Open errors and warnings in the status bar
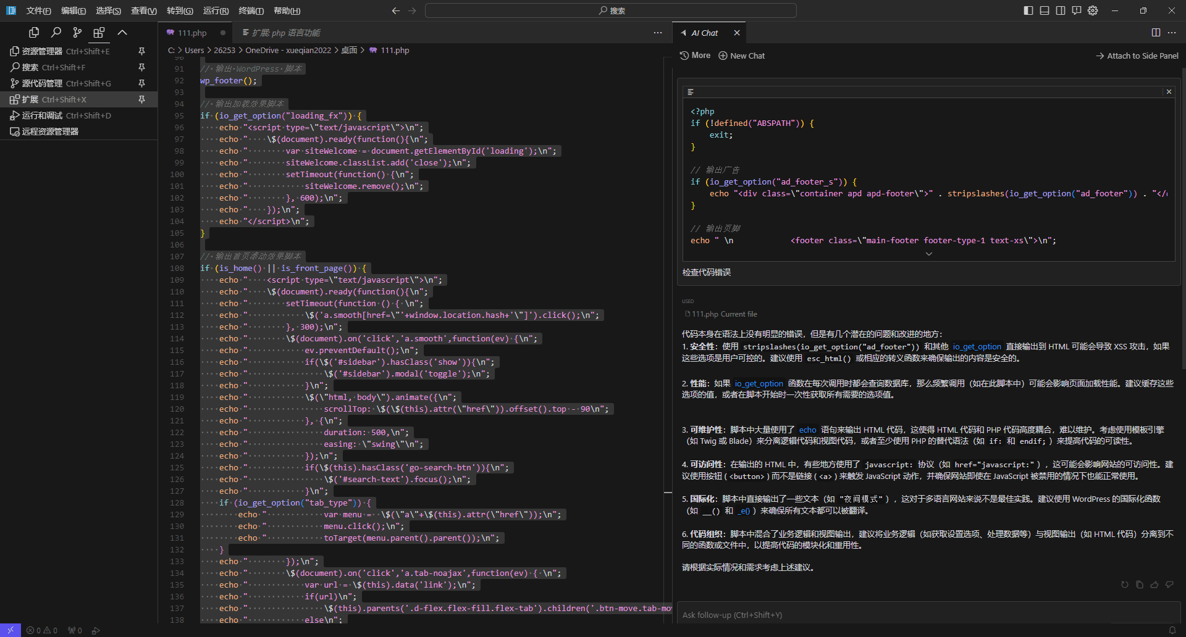This screenshot has height=637, width=1186. 42,630
